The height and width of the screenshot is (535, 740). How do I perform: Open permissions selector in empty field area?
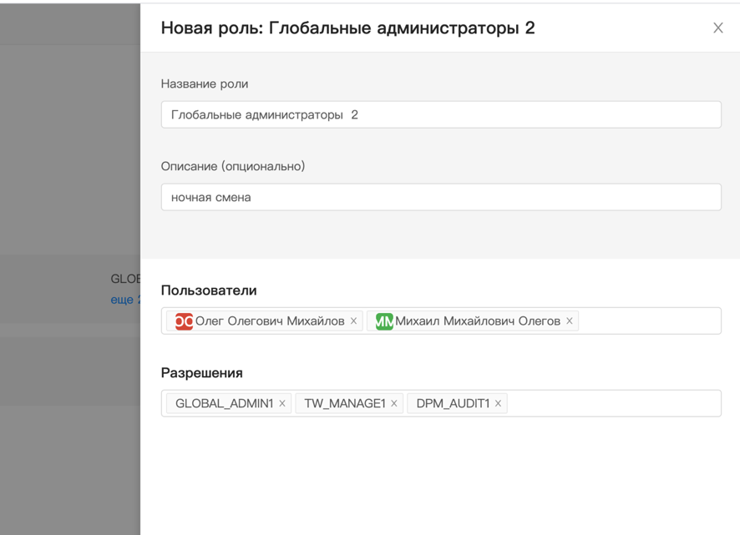[614, 404]
